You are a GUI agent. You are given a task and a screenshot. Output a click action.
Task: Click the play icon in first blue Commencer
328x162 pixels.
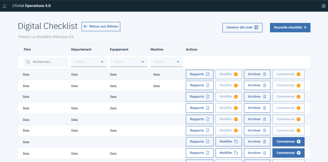[299, 142]
